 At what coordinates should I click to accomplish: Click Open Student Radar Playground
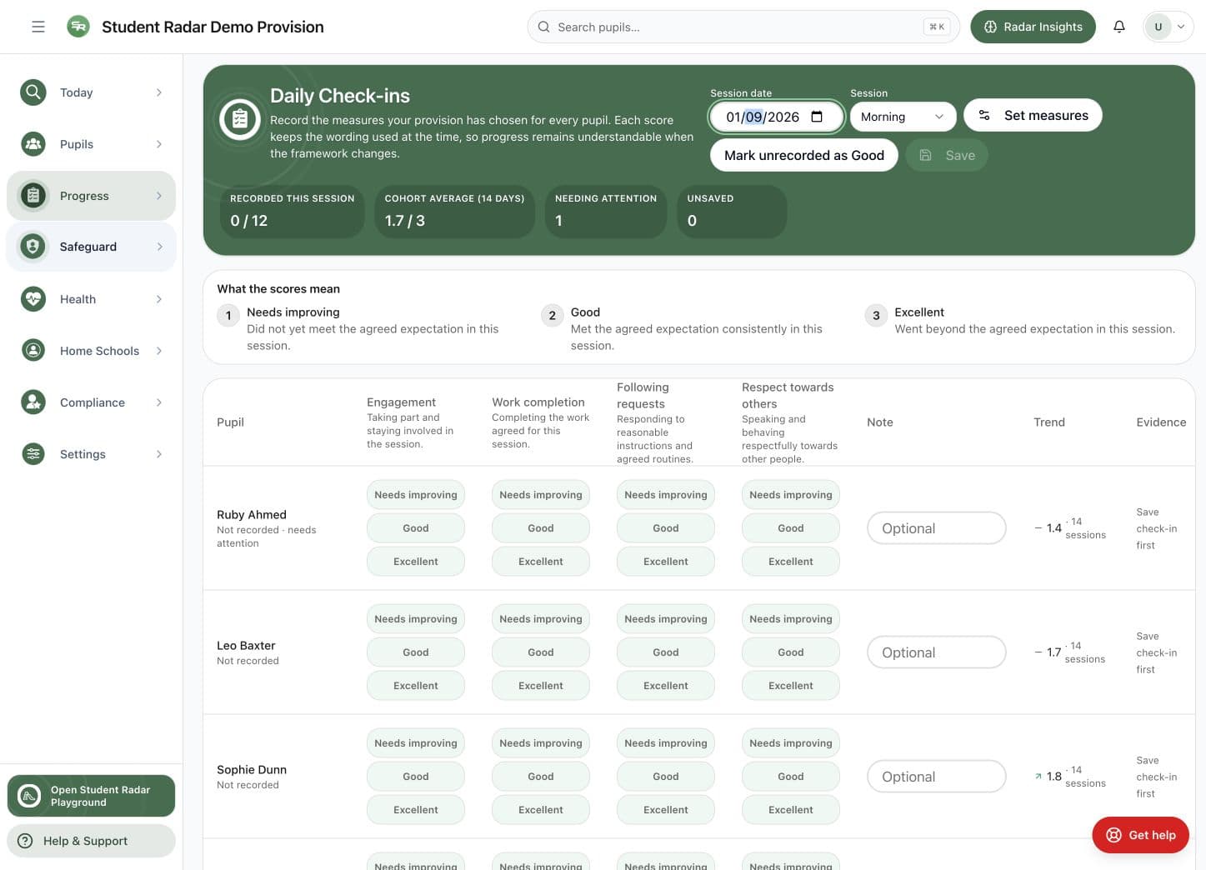[x=92, y=796]
